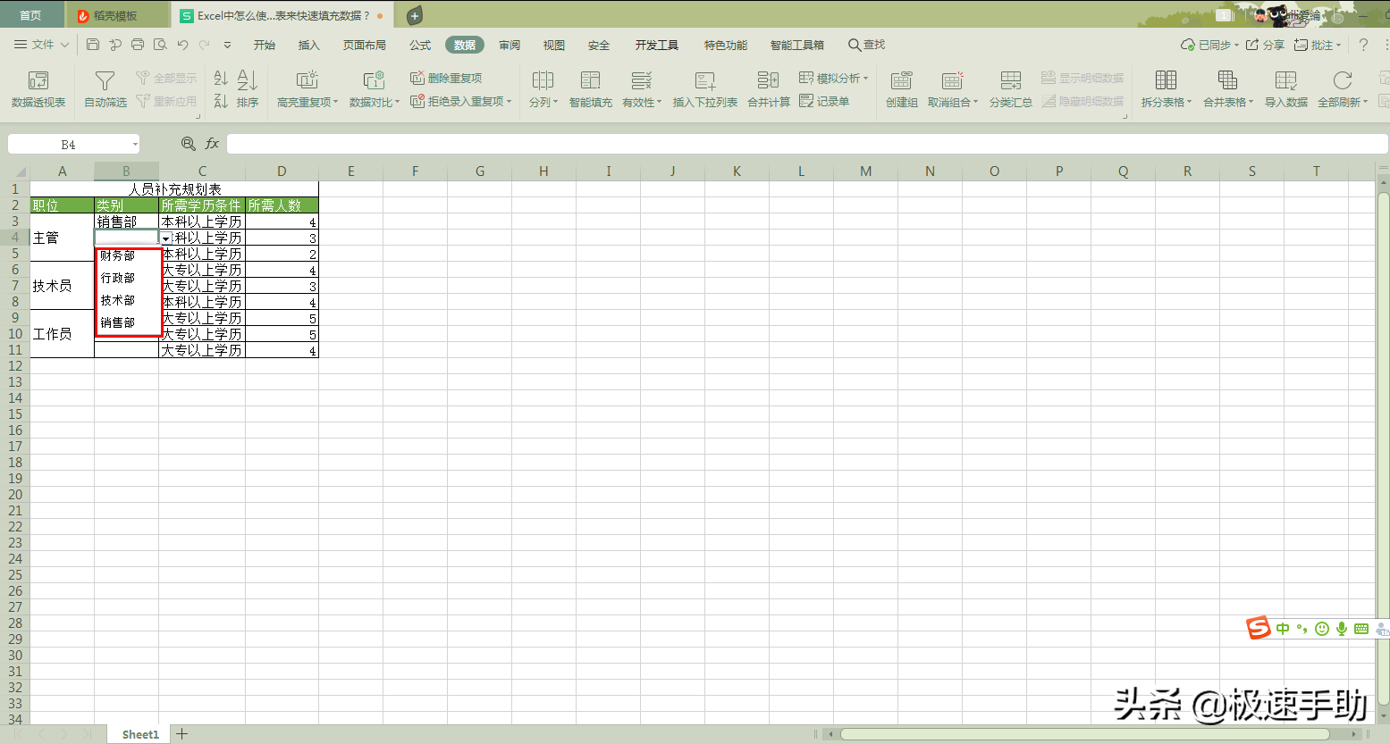Go to the 首页 home tab
This screenshot has width=1390, height=744.
[30, 15]
